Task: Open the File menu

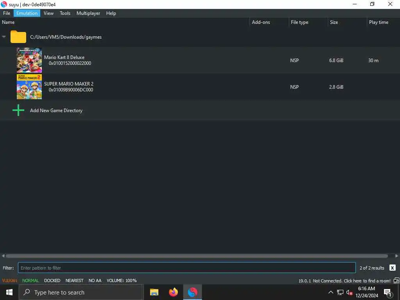Action: tap(7, 13)
